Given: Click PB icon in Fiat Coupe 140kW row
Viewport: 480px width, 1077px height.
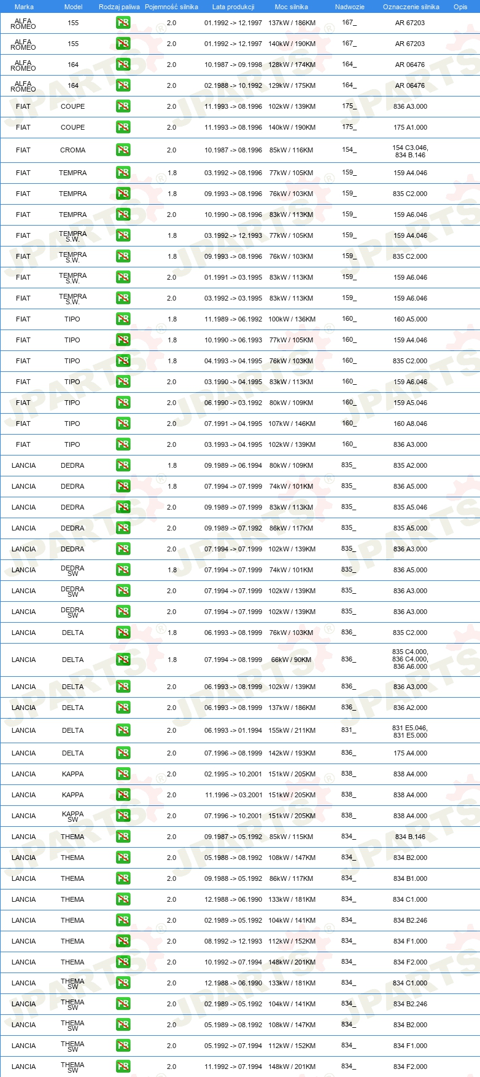Looking at the screenshot, I should [x=123, y=127].
